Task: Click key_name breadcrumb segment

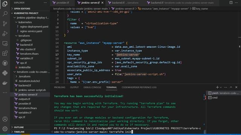Action: pos(200,9)
